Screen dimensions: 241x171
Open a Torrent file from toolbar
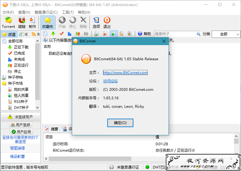click(x=8, y=22)
